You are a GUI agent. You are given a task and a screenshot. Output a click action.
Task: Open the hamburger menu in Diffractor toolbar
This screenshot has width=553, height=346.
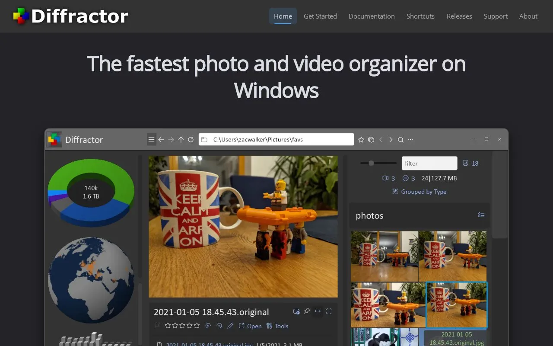[151, 140]
